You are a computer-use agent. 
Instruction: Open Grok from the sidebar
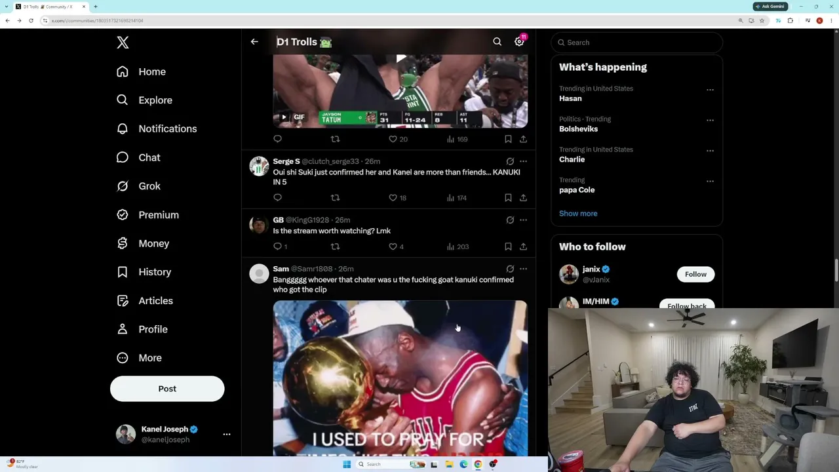[138, 186]
